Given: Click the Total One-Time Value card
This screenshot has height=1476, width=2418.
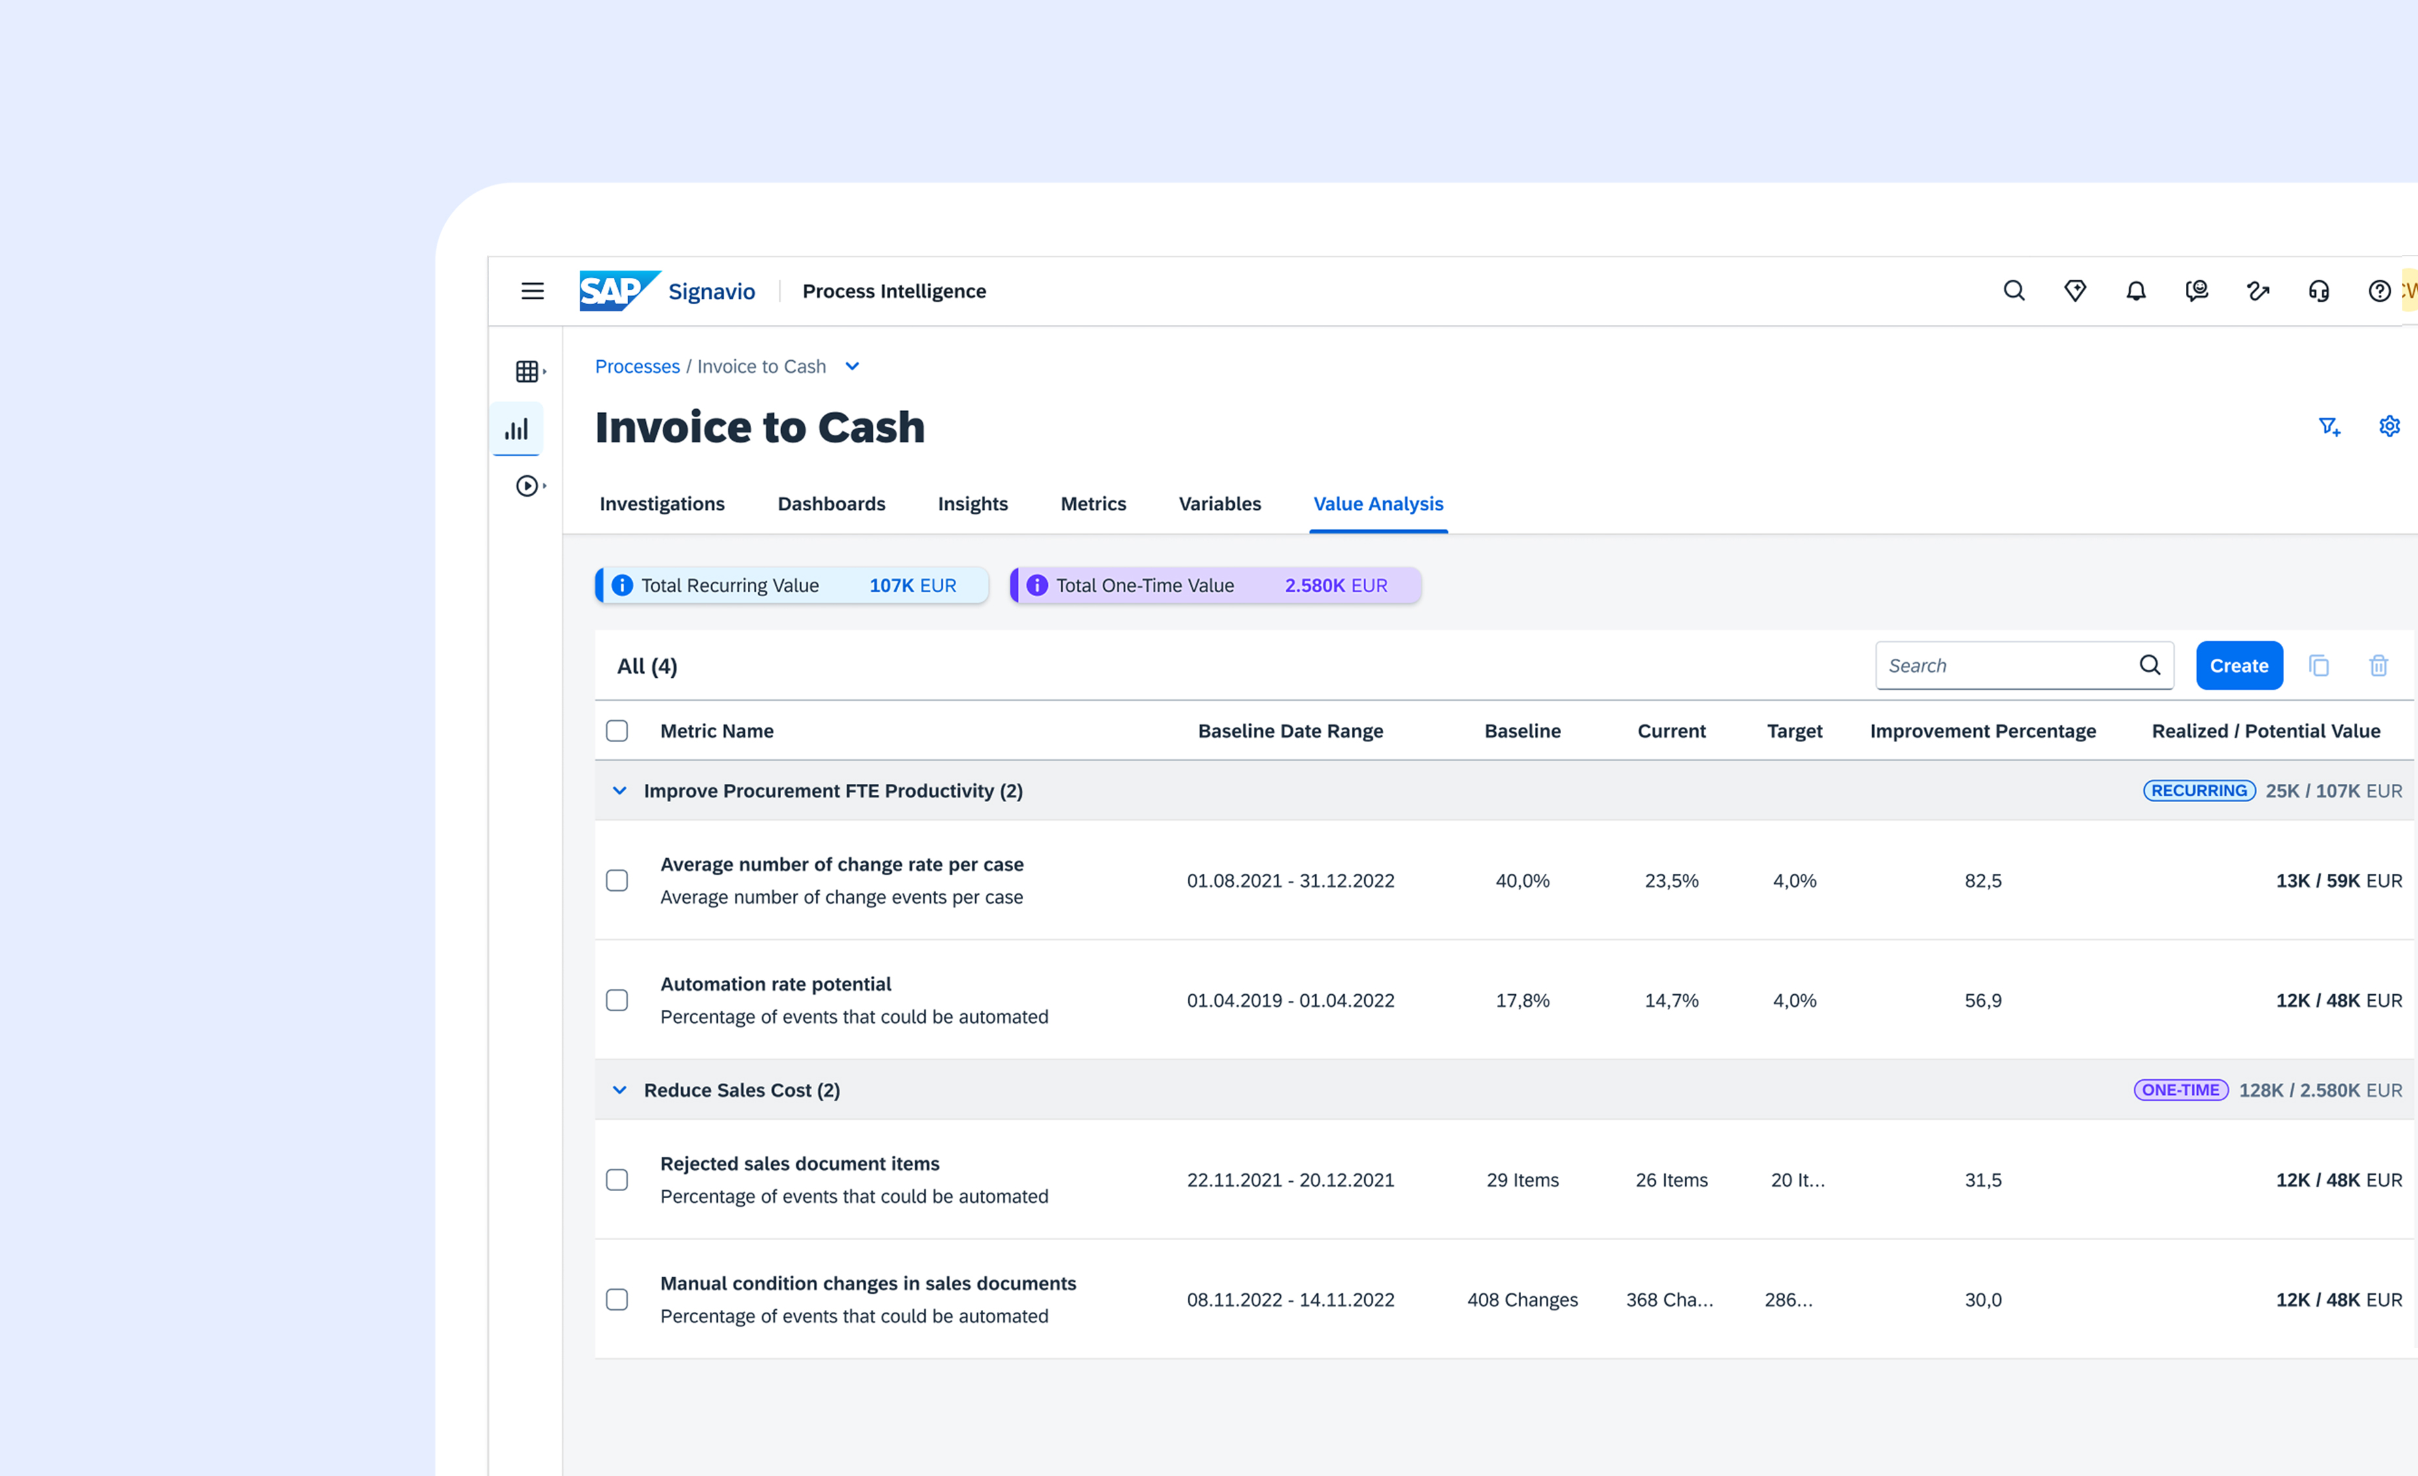Looking at the screenshot, I should pos(1215,585).
